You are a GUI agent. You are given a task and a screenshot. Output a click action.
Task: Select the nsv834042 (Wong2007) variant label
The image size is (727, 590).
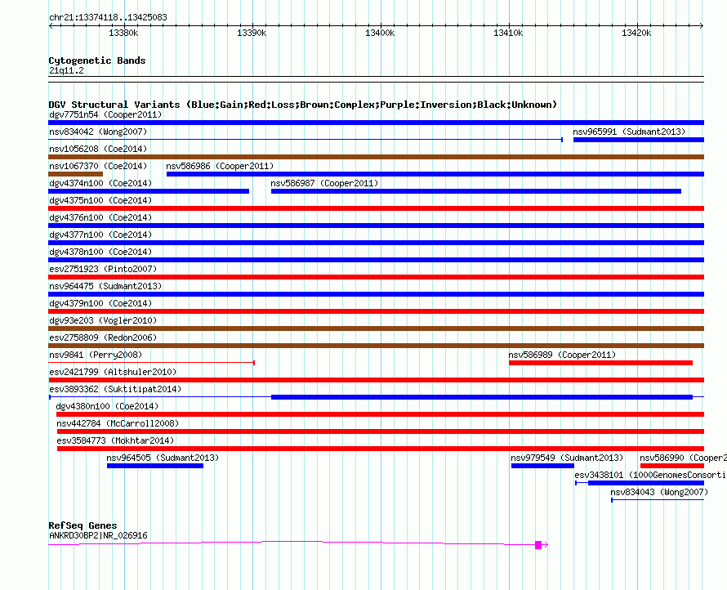[98, 132]
